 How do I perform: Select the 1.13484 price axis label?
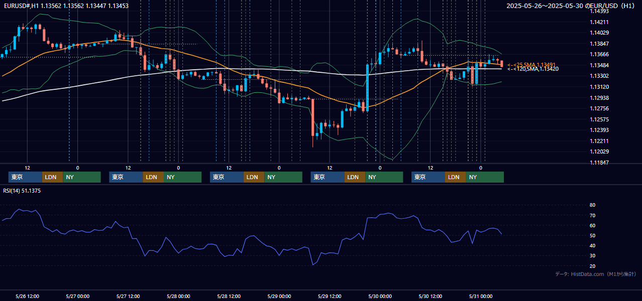pos(599,65)
